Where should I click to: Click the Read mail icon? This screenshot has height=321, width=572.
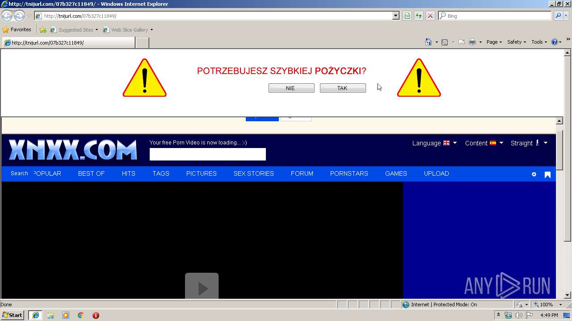tap(462, 42)
